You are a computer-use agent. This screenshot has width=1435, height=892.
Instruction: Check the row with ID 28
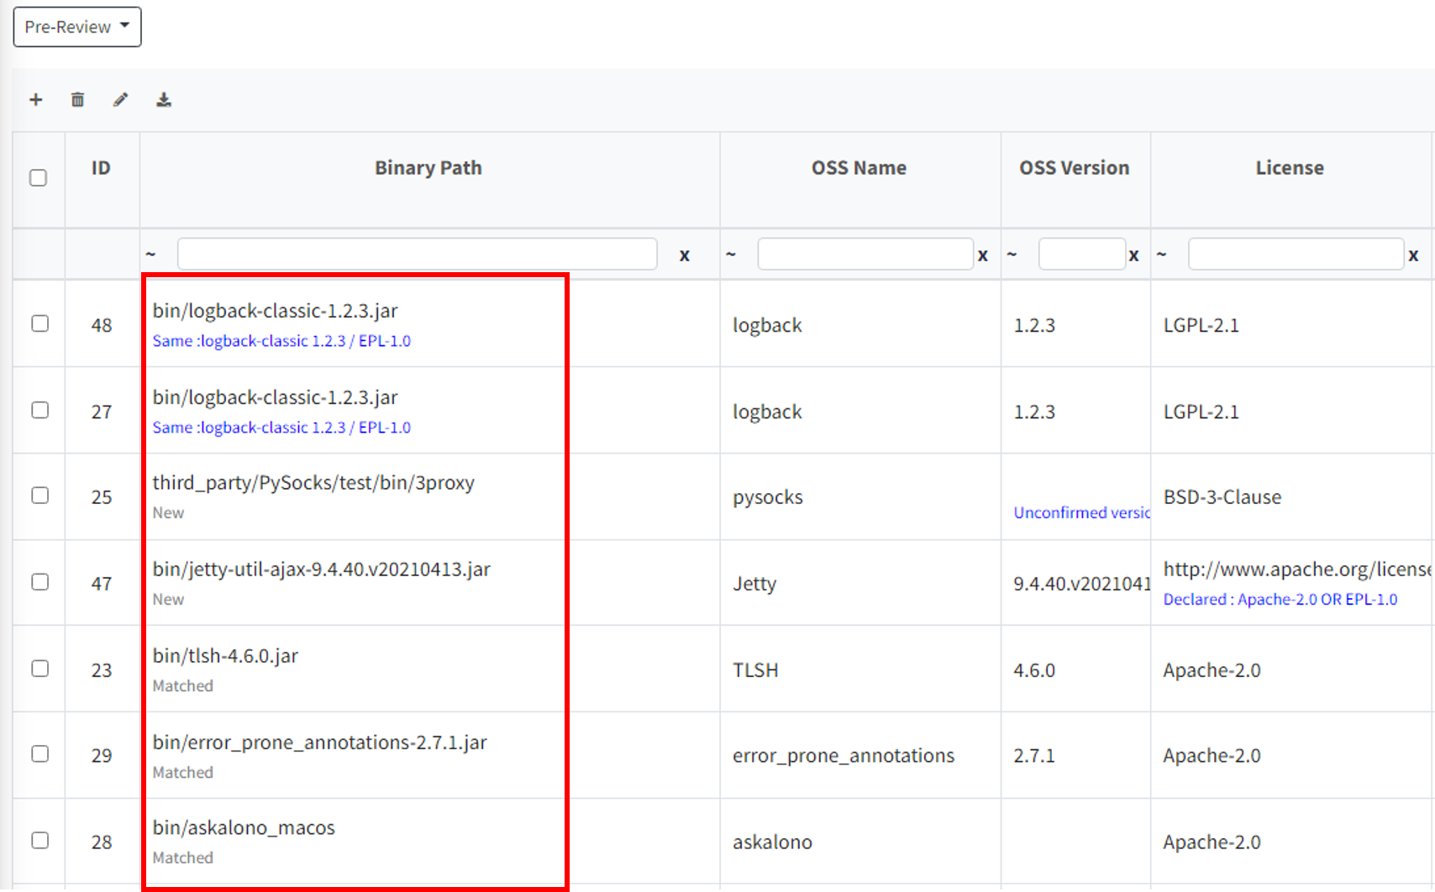coord(39,841)
